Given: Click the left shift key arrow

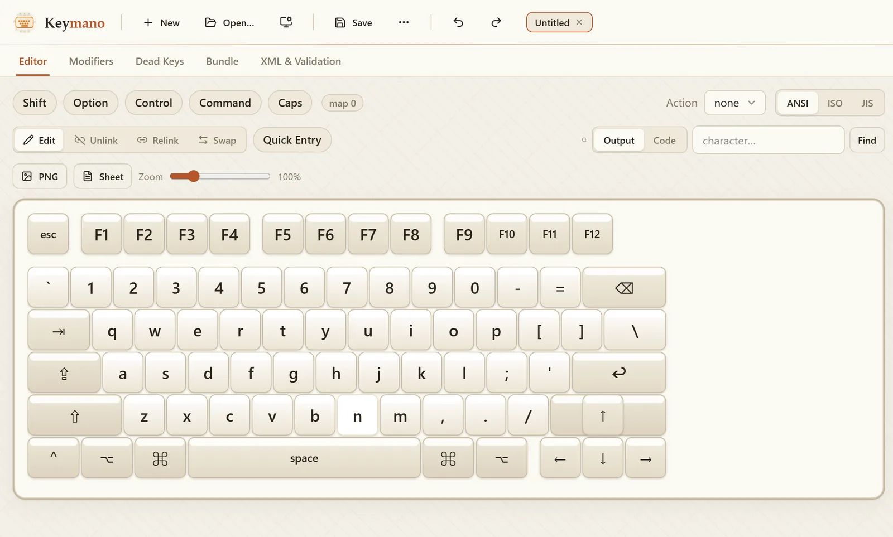Looking at the screenshot, I should point(75,416).
